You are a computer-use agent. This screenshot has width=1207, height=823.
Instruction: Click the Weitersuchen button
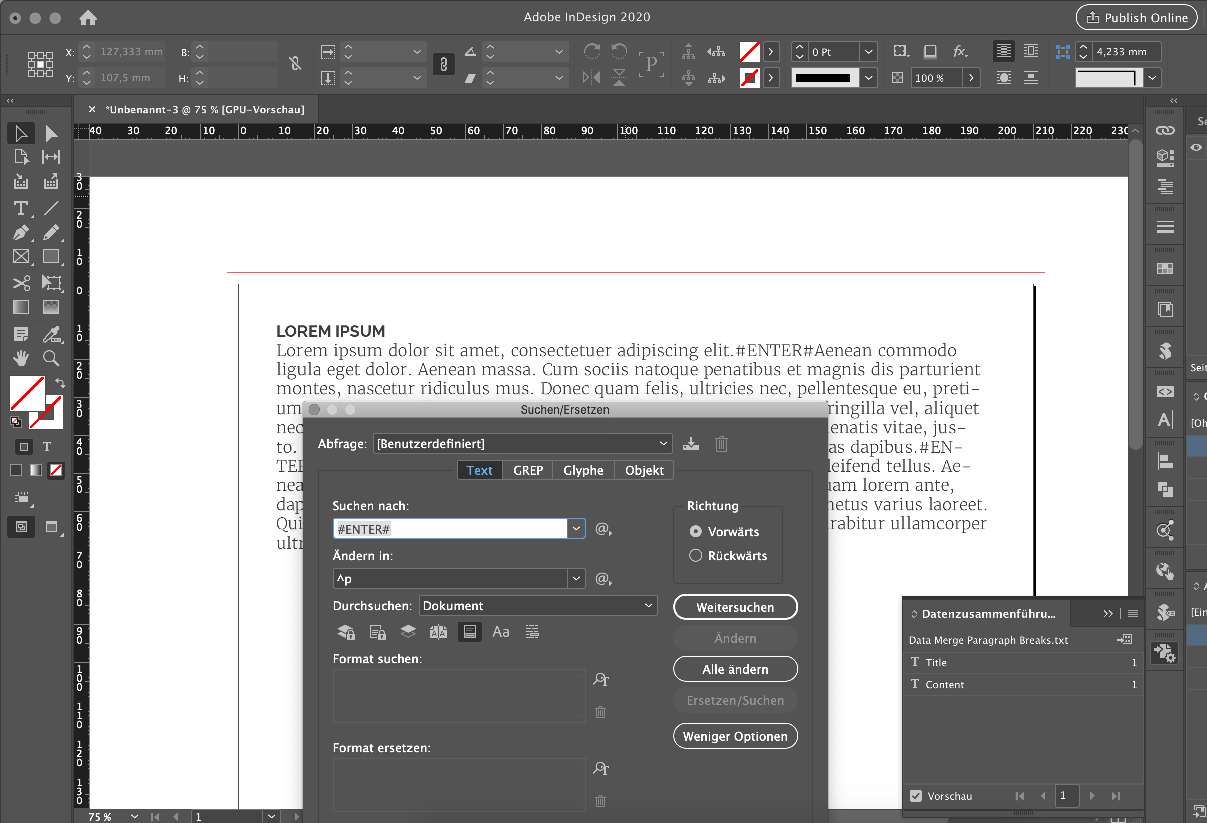(x=735, y=607)
